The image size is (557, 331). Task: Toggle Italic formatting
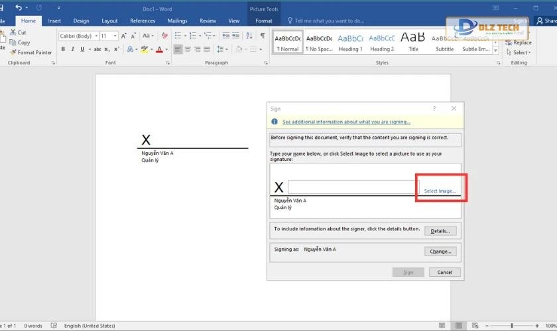tap(72, 49)
